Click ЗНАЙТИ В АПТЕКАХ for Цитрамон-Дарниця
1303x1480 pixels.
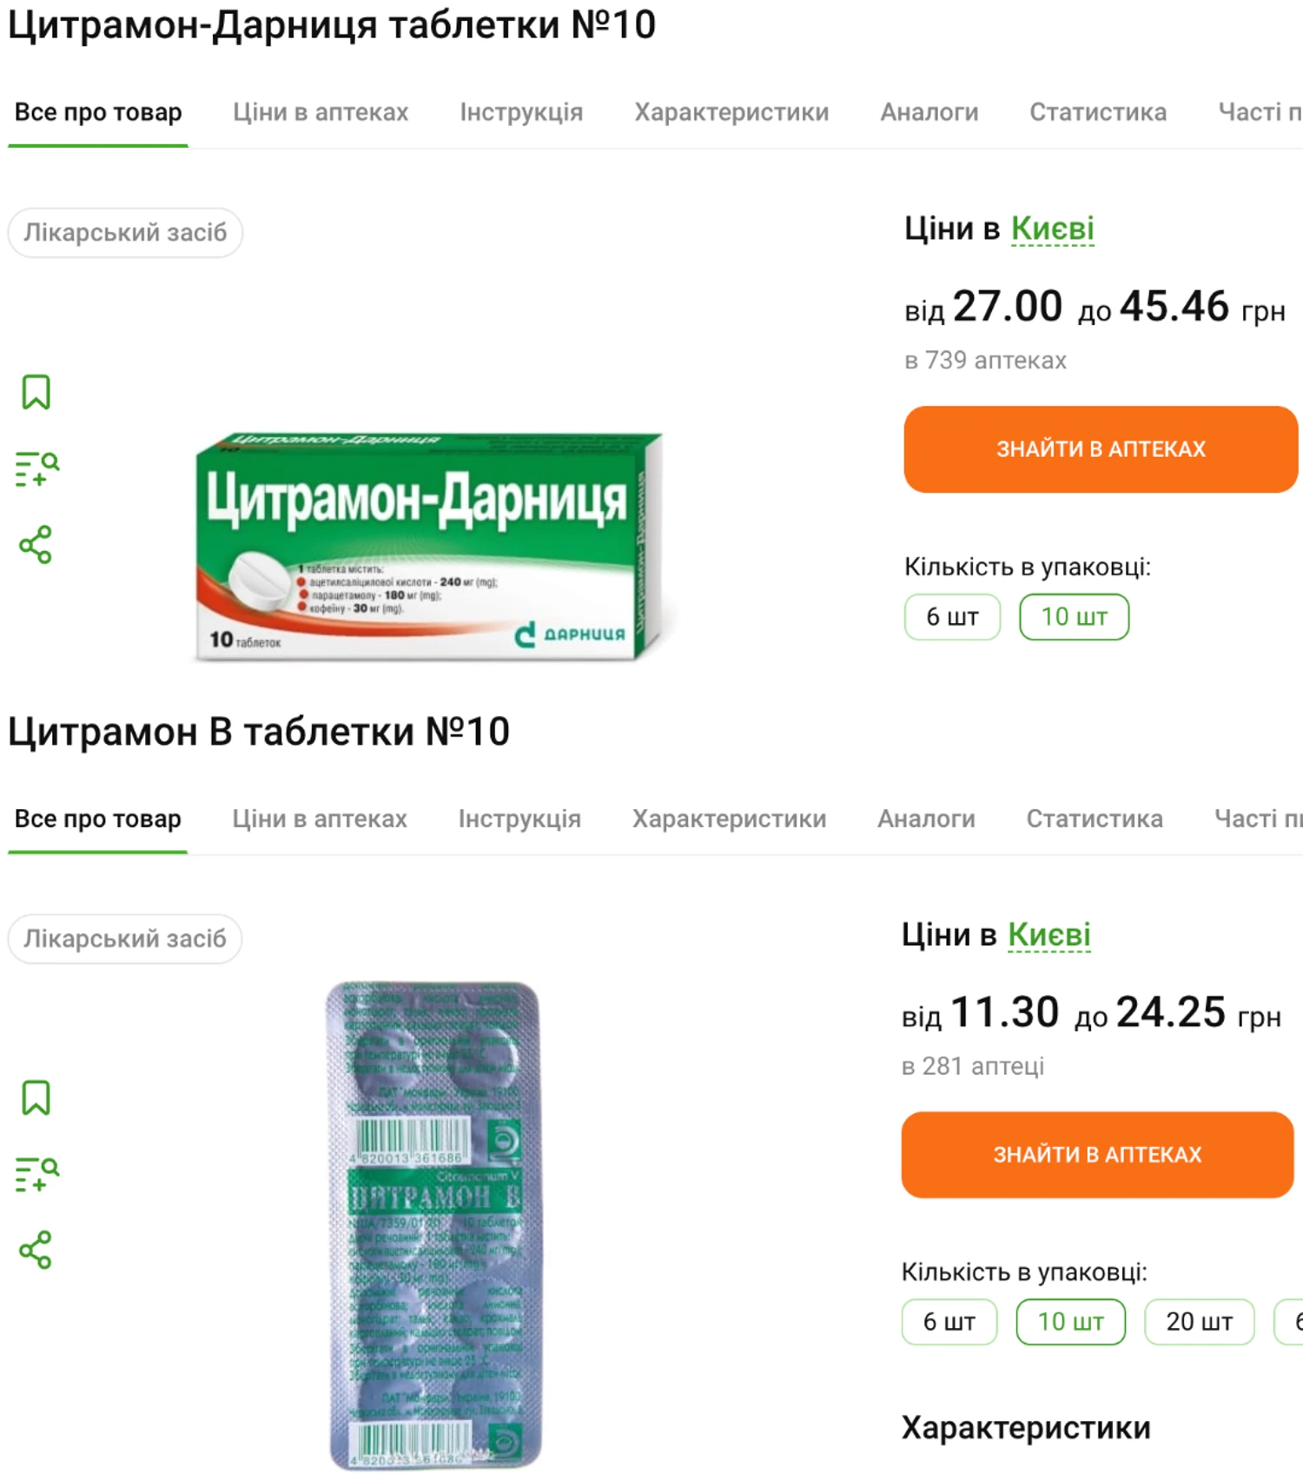coord(1101,449)
